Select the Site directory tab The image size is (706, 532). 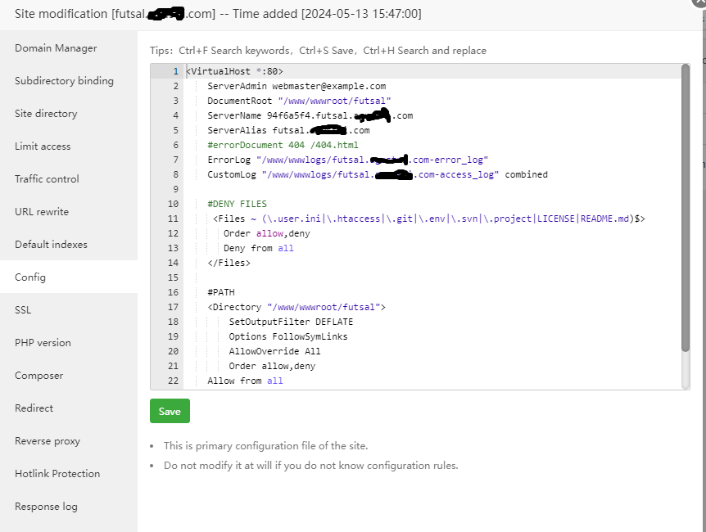pos(46,114)
